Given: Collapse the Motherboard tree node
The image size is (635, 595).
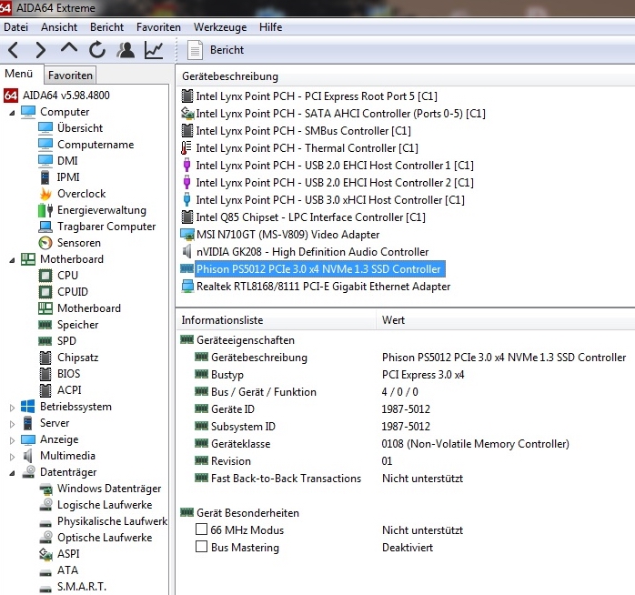Looking at the screenshot, I should (x=12, y=260).
